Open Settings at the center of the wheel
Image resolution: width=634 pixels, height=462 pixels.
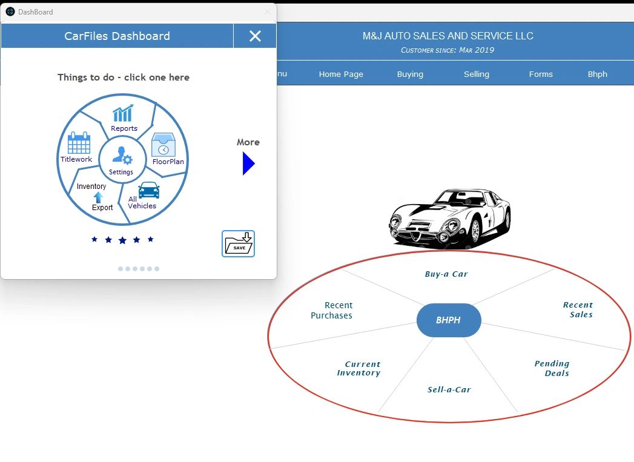click(122, 159)
